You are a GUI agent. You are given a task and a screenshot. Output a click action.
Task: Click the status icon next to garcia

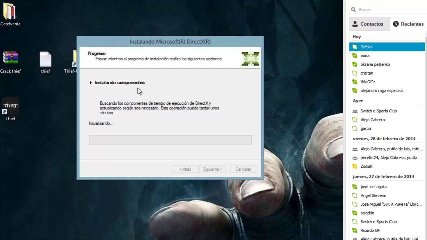pos(355,128)
